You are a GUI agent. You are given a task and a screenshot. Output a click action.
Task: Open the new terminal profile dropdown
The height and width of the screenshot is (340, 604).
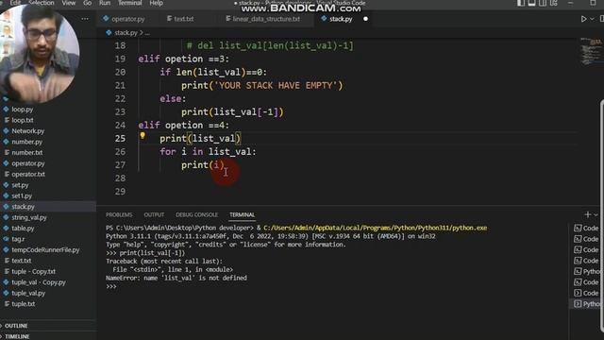(x=596, y=214)
